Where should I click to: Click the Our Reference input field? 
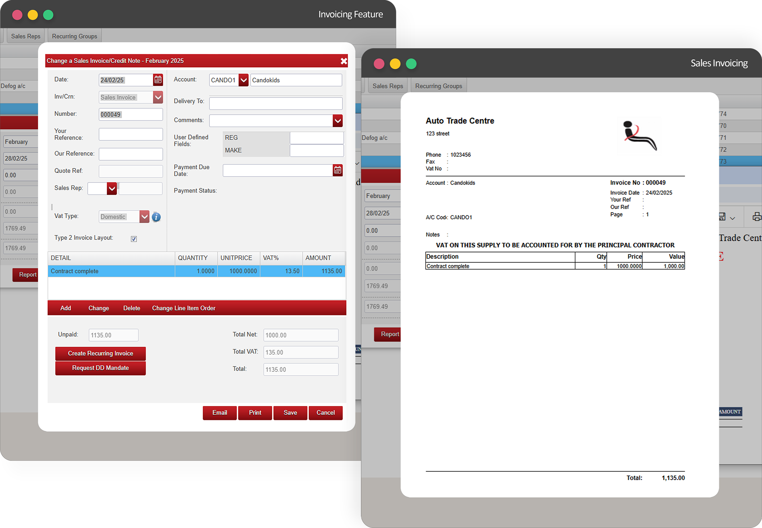131,154
